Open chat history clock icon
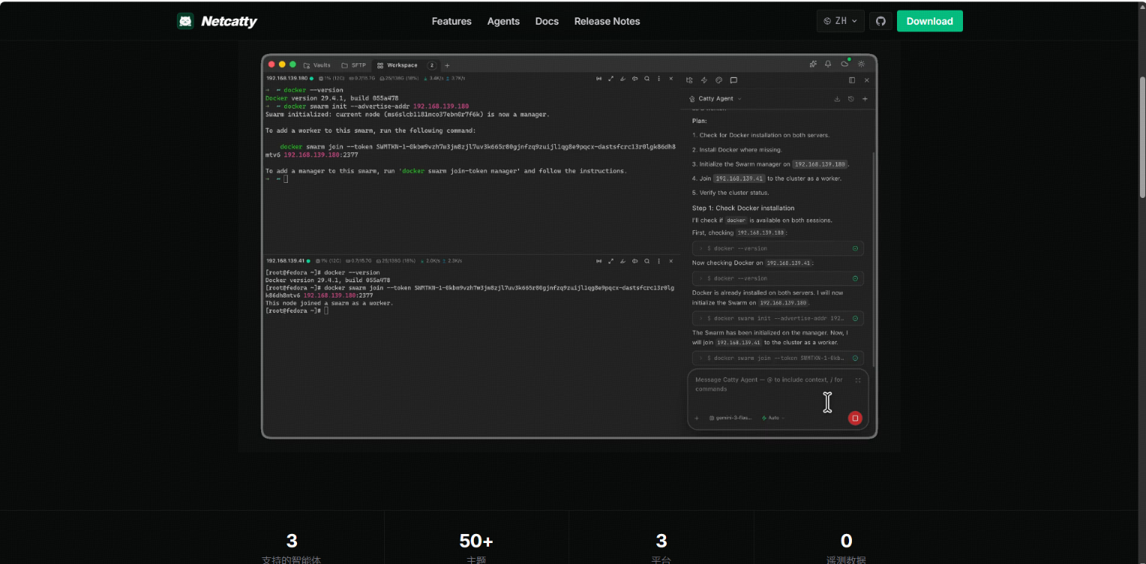This screenshot has width=1146, height=564. tap(851, 99)
